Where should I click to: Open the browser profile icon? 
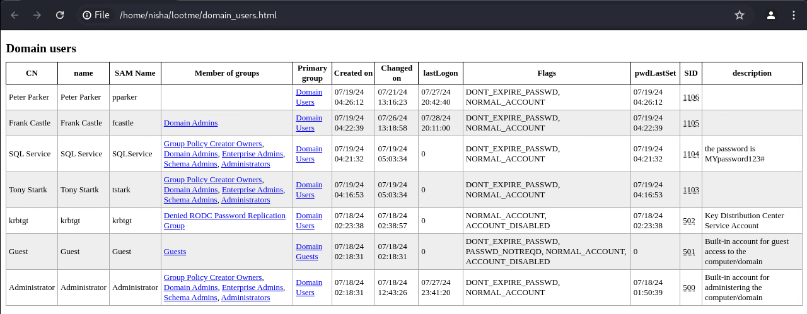(770, 15)
